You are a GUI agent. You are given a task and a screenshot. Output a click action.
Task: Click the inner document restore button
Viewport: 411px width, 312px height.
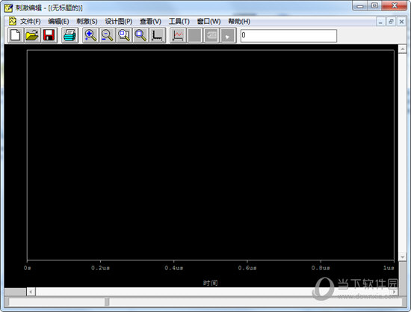391,22
